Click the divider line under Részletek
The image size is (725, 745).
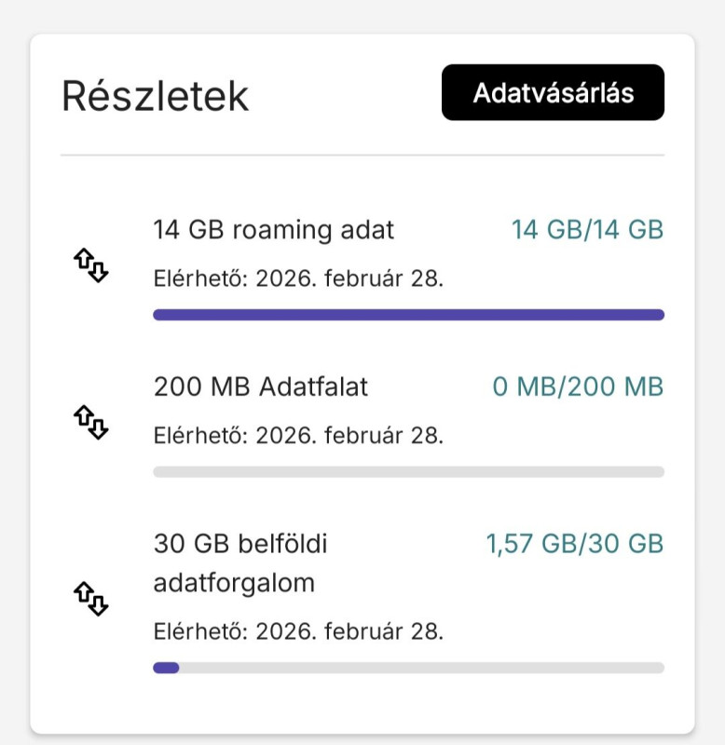coord(362,154)
